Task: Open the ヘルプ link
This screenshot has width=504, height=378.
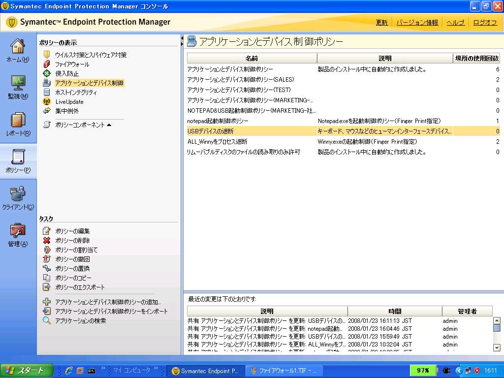Action: click(455, 23)
